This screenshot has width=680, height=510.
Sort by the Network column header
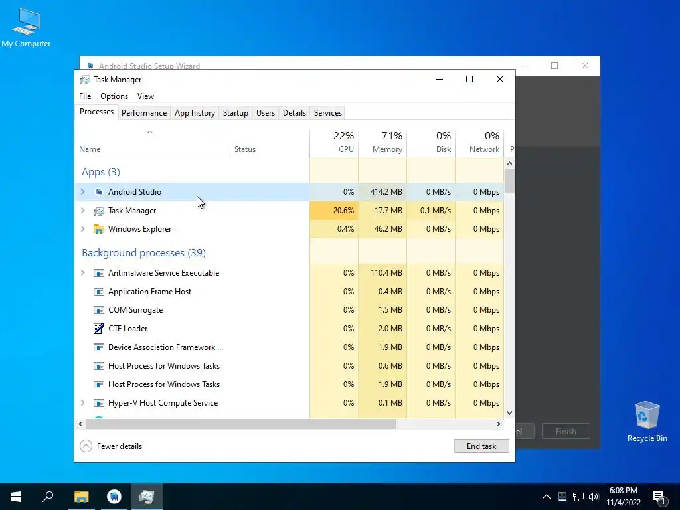479,143
